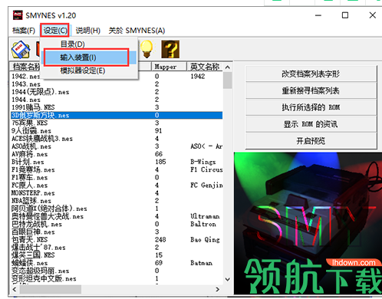Image resolution: width=382 pixels, height=299 pixels.
Task: Click the 改变档案列表字形 button
Action: (x=311, y=74)
